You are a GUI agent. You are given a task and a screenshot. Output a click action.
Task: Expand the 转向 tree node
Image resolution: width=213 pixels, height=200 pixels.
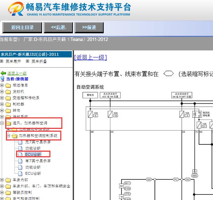pyautogui.click(x=2, y=111)
